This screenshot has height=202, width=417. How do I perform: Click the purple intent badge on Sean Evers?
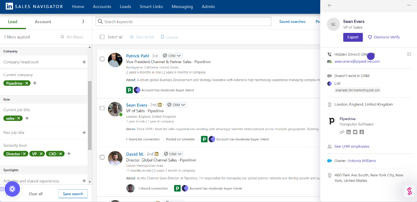[212, 139]
